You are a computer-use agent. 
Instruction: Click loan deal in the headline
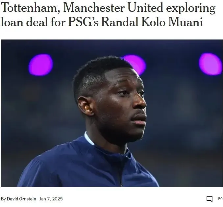[24, 22]
